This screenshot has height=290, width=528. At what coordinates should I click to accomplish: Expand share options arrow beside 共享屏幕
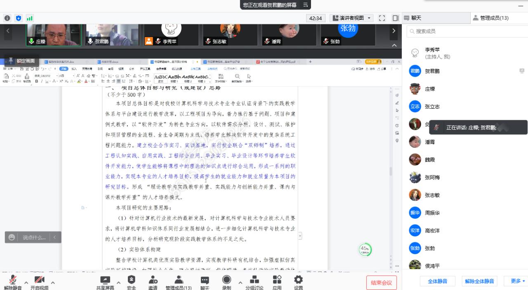click(x=119, y=283)
